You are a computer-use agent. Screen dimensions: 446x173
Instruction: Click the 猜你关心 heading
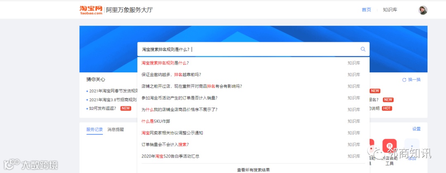95,80
